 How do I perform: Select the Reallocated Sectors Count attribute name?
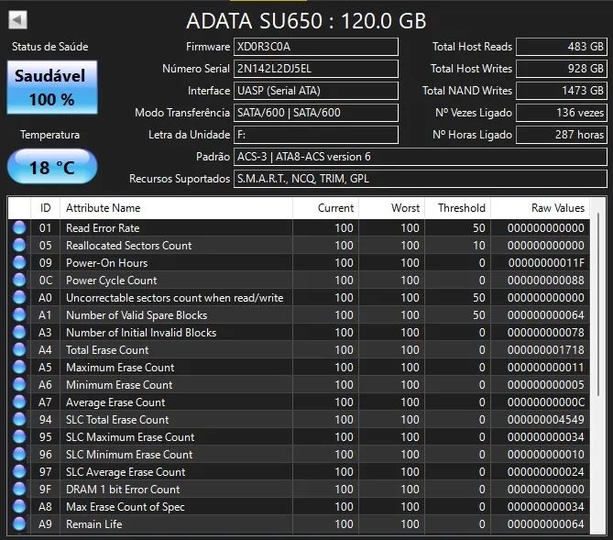[x=128, y=246]
